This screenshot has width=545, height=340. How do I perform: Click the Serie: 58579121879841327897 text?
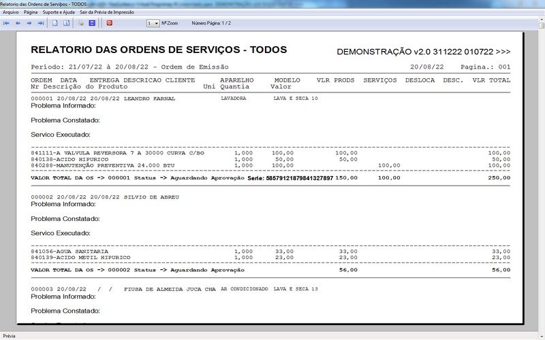click(x=290, y=178)
